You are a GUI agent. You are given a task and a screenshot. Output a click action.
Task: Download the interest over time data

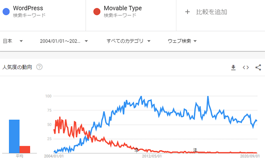[x=233, y=67]
